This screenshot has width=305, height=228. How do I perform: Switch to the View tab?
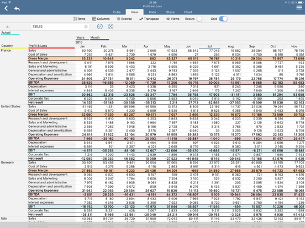(x=135, y=12)
